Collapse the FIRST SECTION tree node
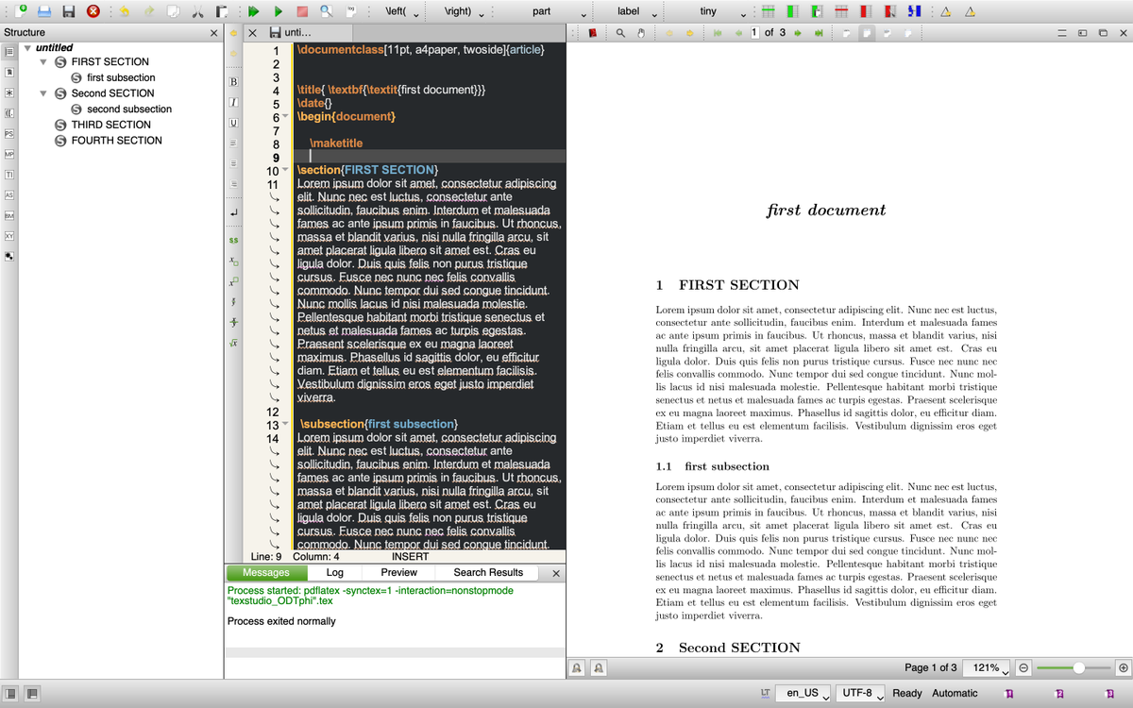Viewport: 1133px width, 708px height. tap(43, 62)
